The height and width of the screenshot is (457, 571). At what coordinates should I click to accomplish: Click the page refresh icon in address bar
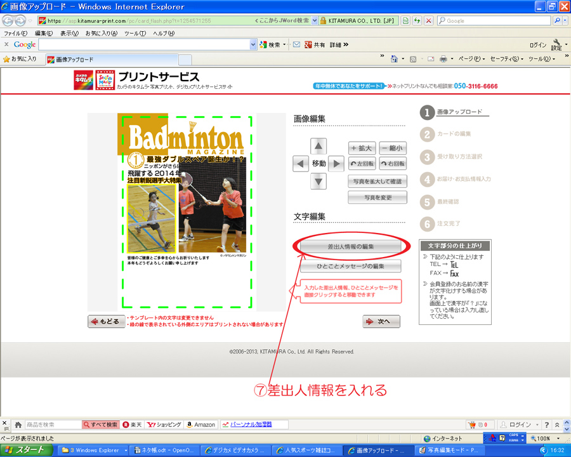pyautogui.click(x=417, y=20)
